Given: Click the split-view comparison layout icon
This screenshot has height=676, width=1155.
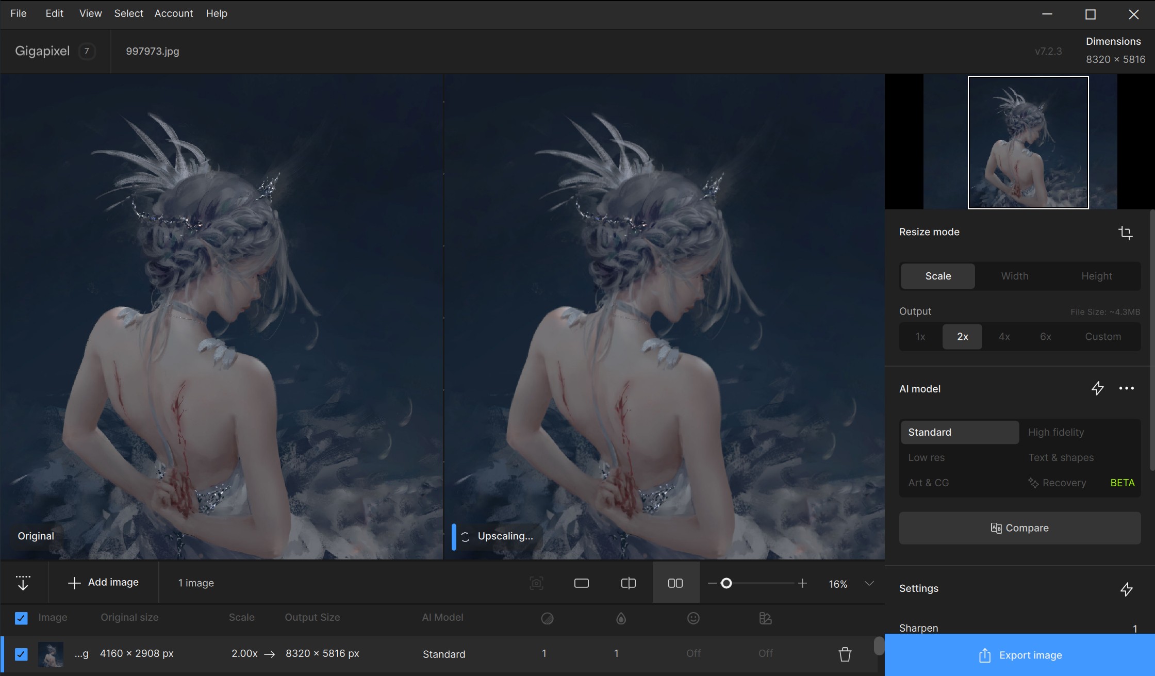Looking at the screenshot, I should pos(628,583).
